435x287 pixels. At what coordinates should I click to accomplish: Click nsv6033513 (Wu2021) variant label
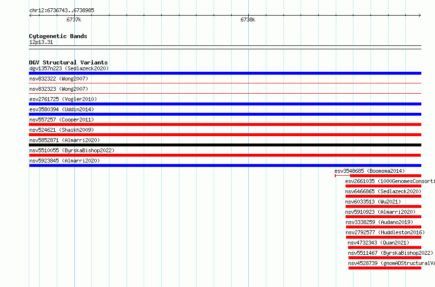pos(373,202)
